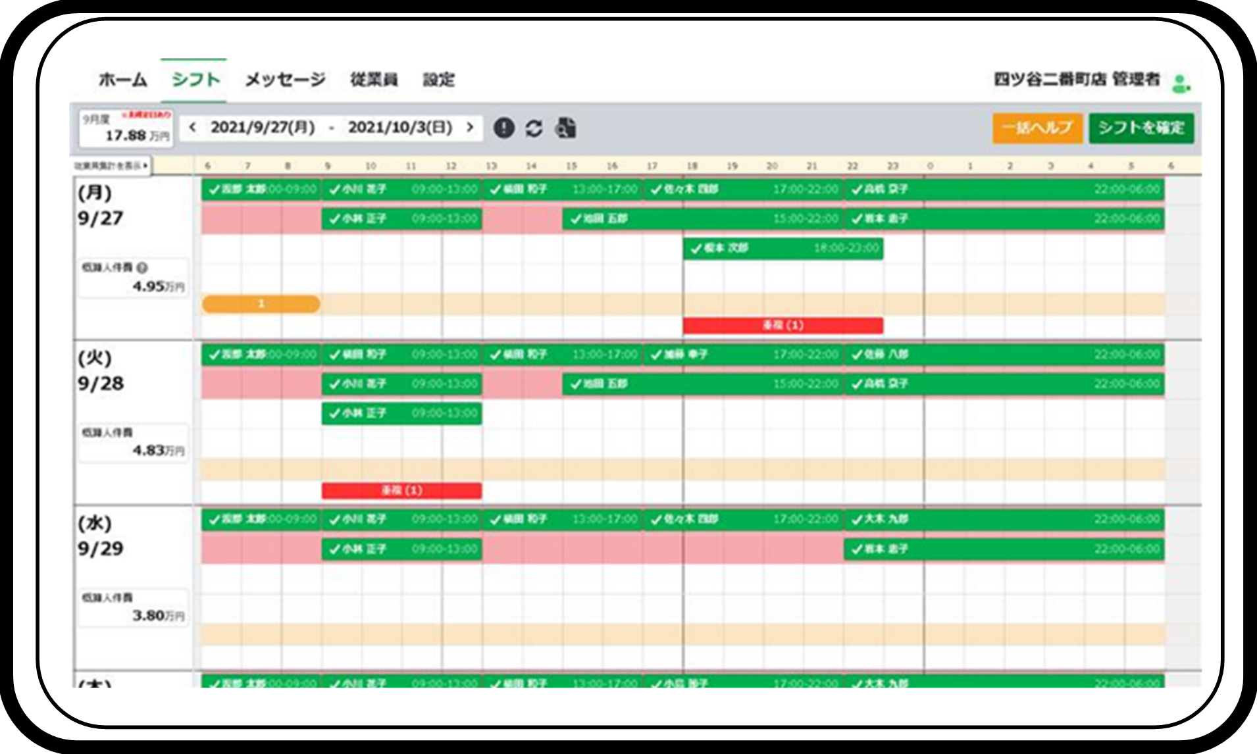This screenshot has width=1257, height=754.
Task: Expand the employee totals display toggle
Action: [x=111, y=166]
